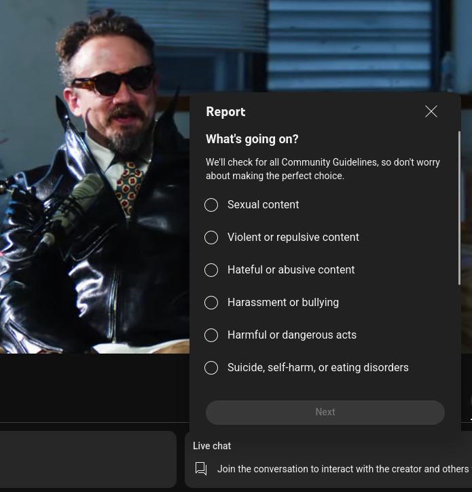
Task: Choose Harmful or dangerous acts option
Action: tap(211, 335)
